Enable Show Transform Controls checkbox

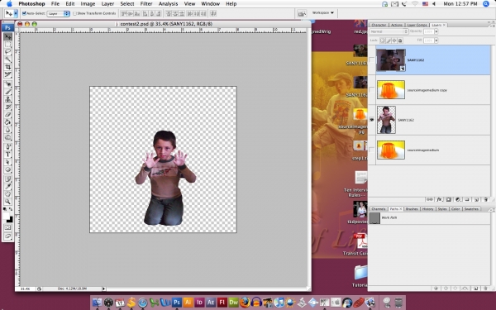(74, 13)
